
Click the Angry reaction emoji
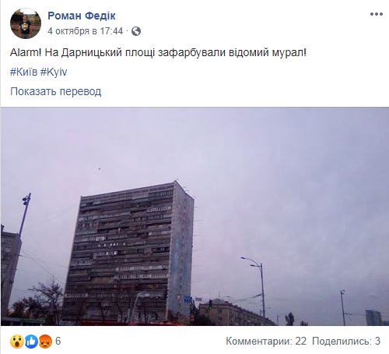tap(45, 342)
